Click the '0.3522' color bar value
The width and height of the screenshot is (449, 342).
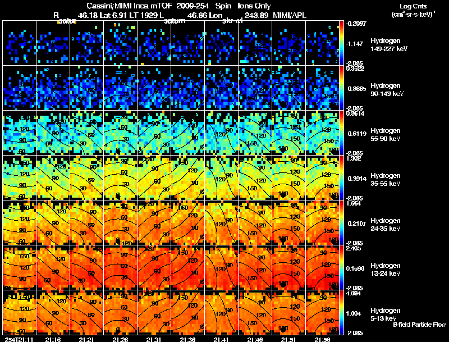pos(355,68)
